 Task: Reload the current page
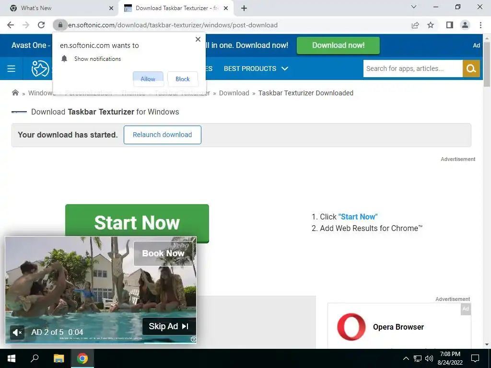click(x=41, y=25)
